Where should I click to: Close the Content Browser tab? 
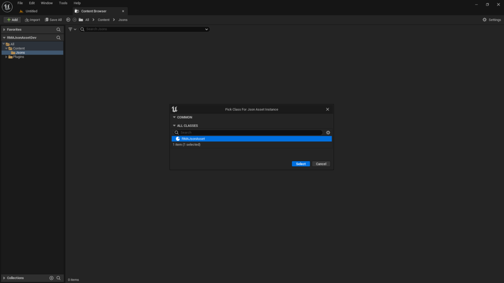(123, 11)
